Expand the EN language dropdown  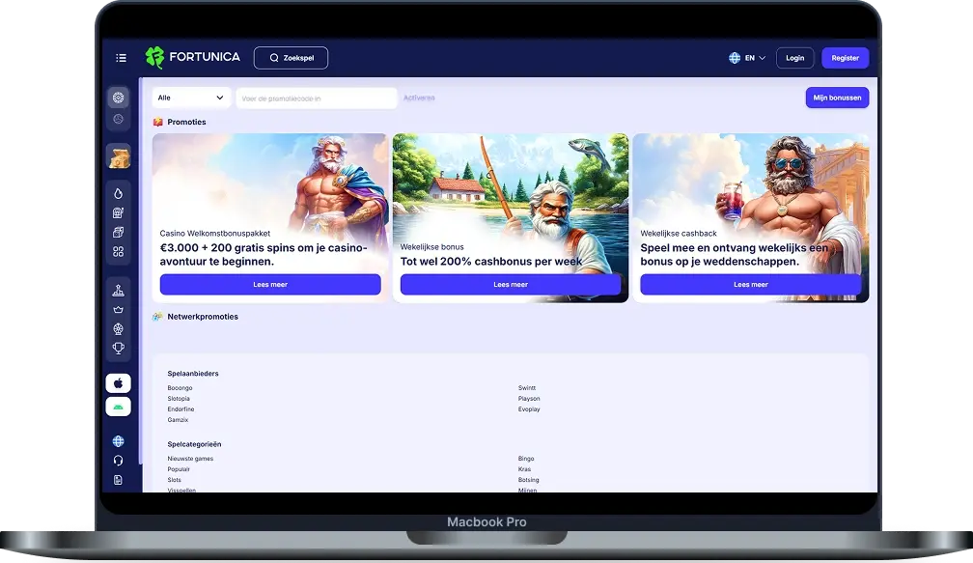747,58
